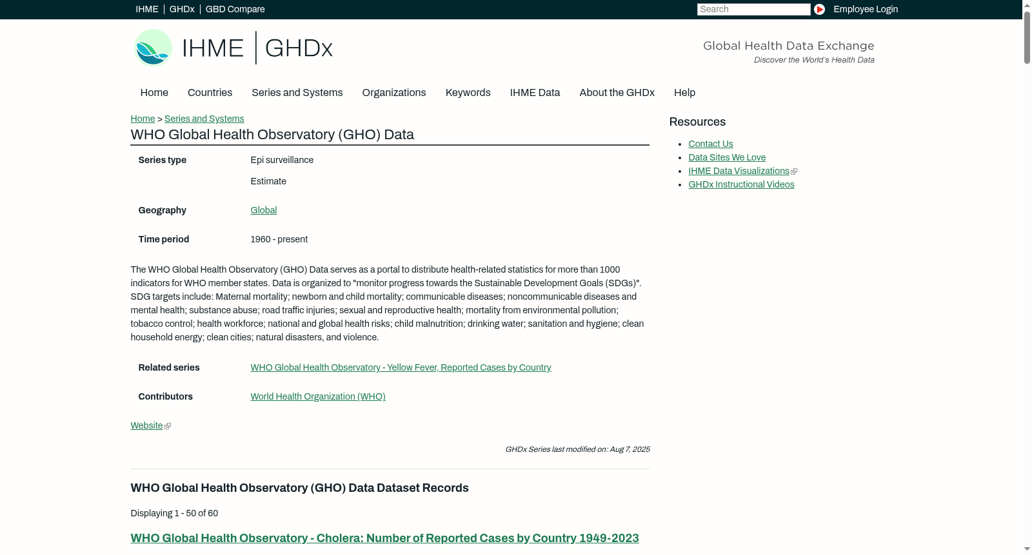This screenshot has height=555, width=1032.
Task: Click the external link icon next to Website
Action: pyautogui.click(x=168, y=426)
